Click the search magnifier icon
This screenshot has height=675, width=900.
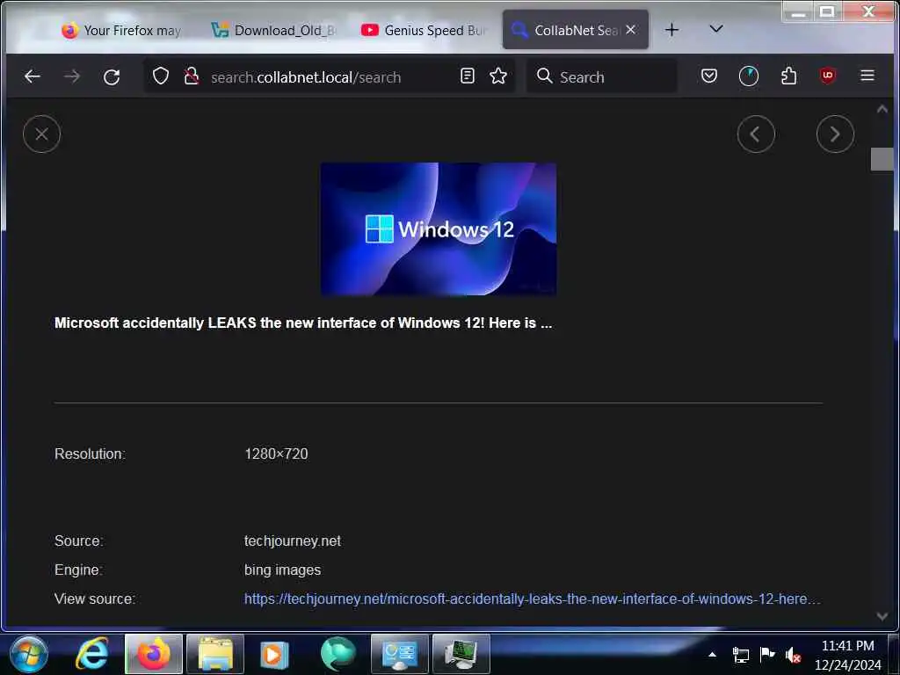pos(544,76)
